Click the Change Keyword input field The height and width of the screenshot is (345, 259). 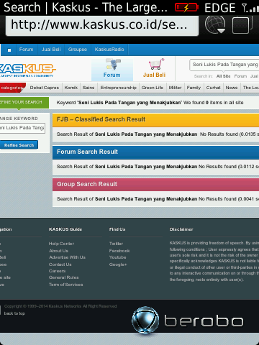point(22,128)
